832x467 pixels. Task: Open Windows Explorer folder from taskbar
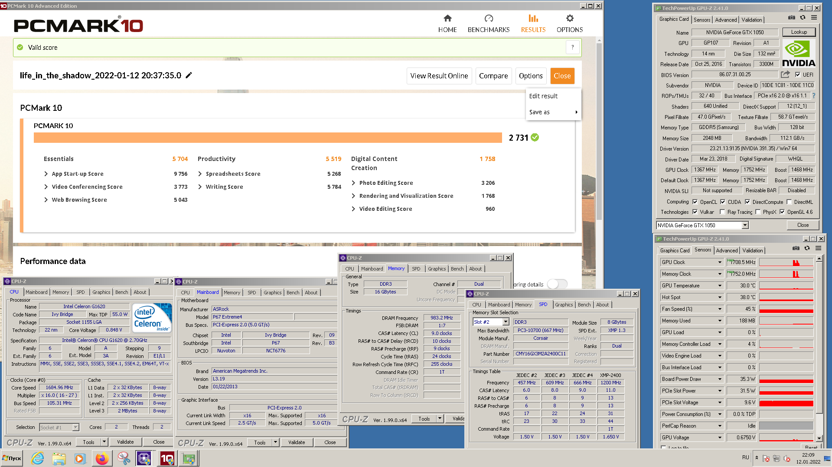click(59, 458)
